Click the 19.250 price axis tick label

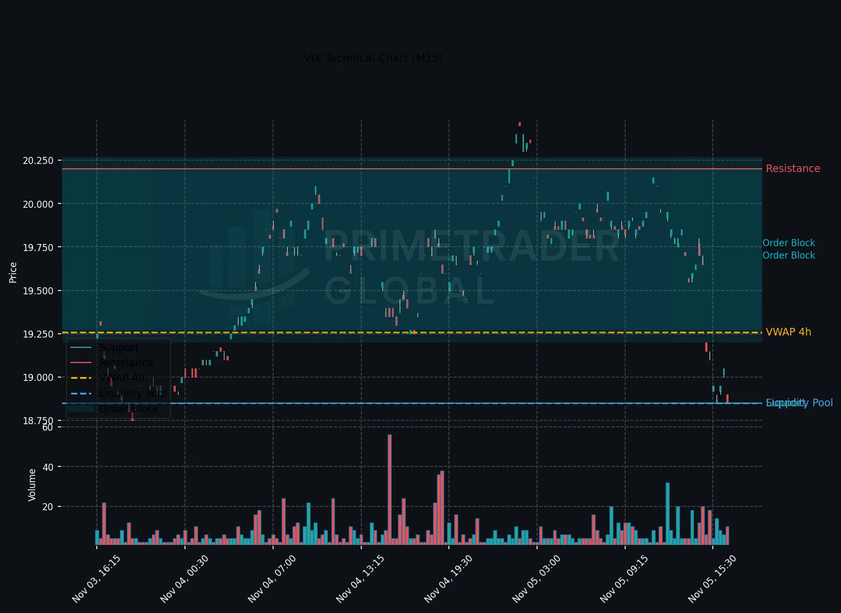[x=38, y=334]
